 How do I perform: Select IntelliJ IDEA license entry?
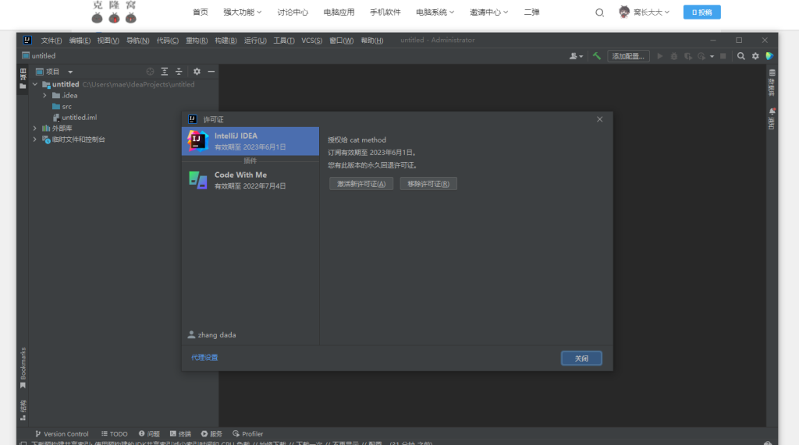[x=250, y=141]
